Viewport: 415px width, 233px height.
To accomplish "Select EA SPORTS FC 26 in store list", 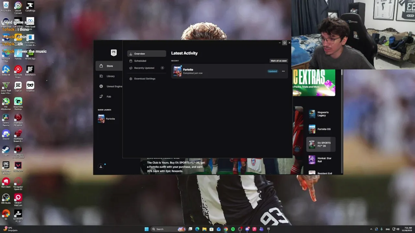I will (320, 144).
